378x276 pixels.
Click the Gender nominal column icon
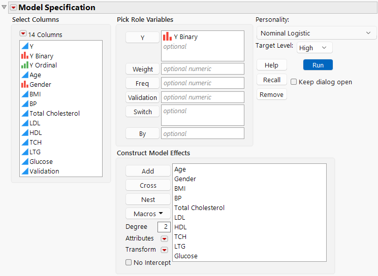[x=24, y=85]
